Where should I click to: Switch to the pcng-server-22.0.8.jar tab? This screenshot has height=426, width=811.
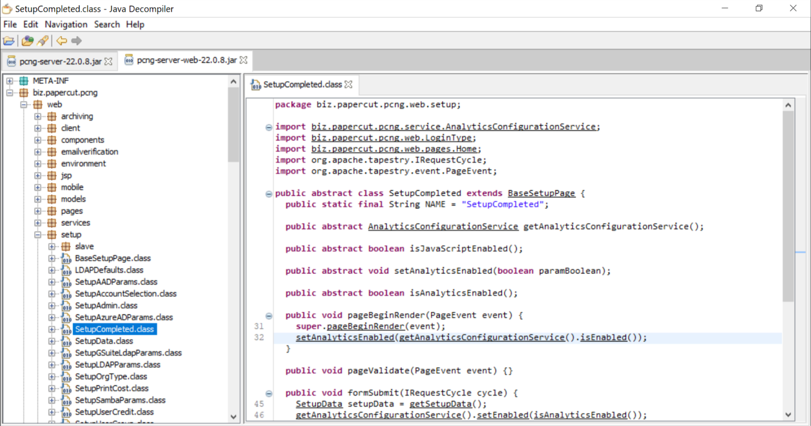[x=60, y=61]
